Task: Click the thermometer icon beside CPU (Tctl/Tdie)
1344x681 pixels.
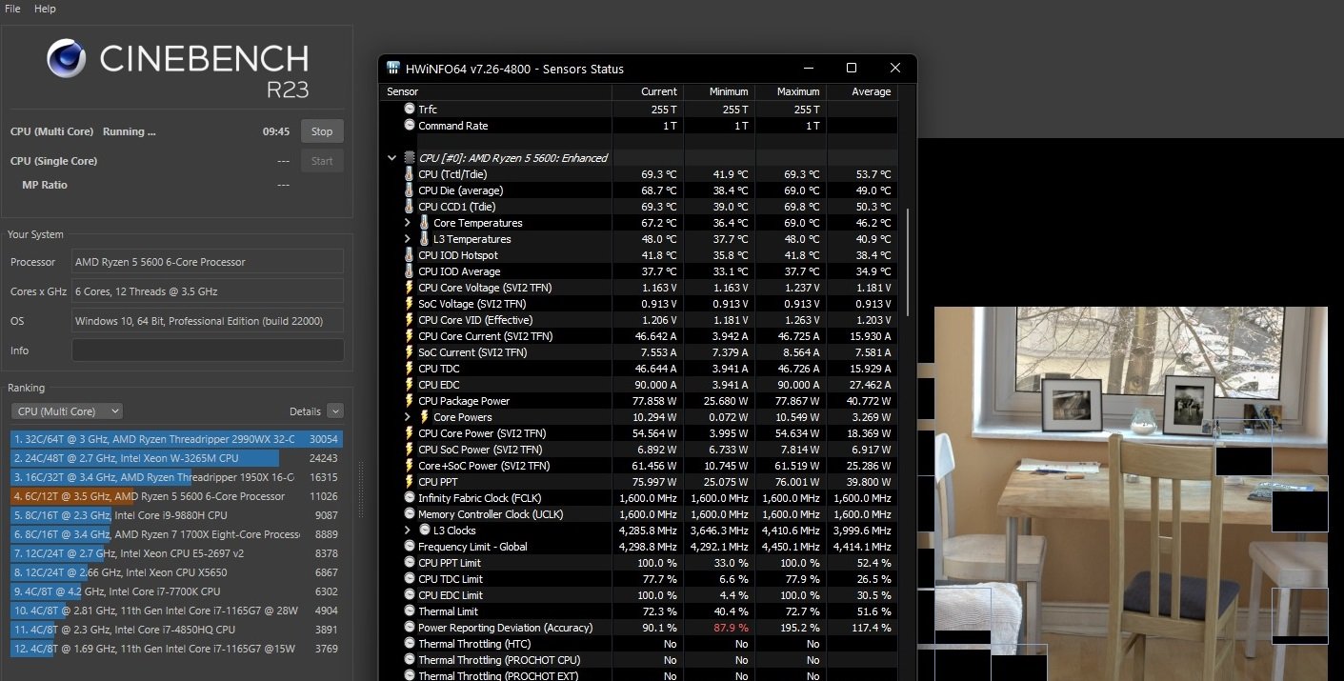Action: point(410,174)
